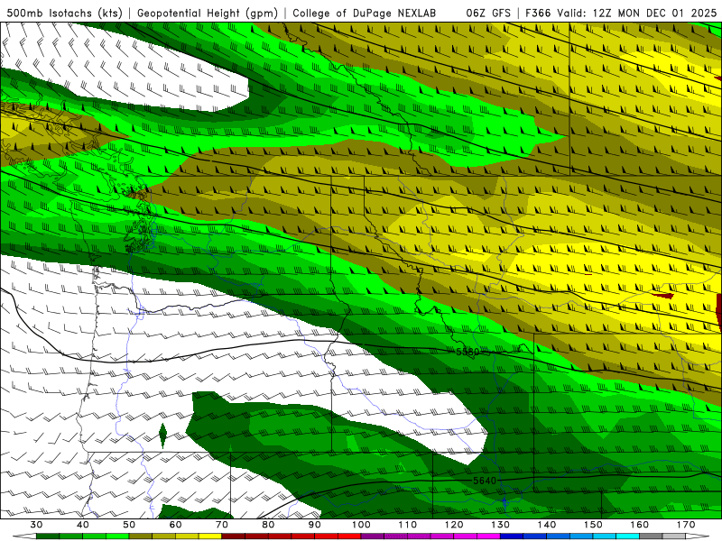The image size is (722, 541).
Task: Click the 'F366' forecast hour label
Action: 538,13
